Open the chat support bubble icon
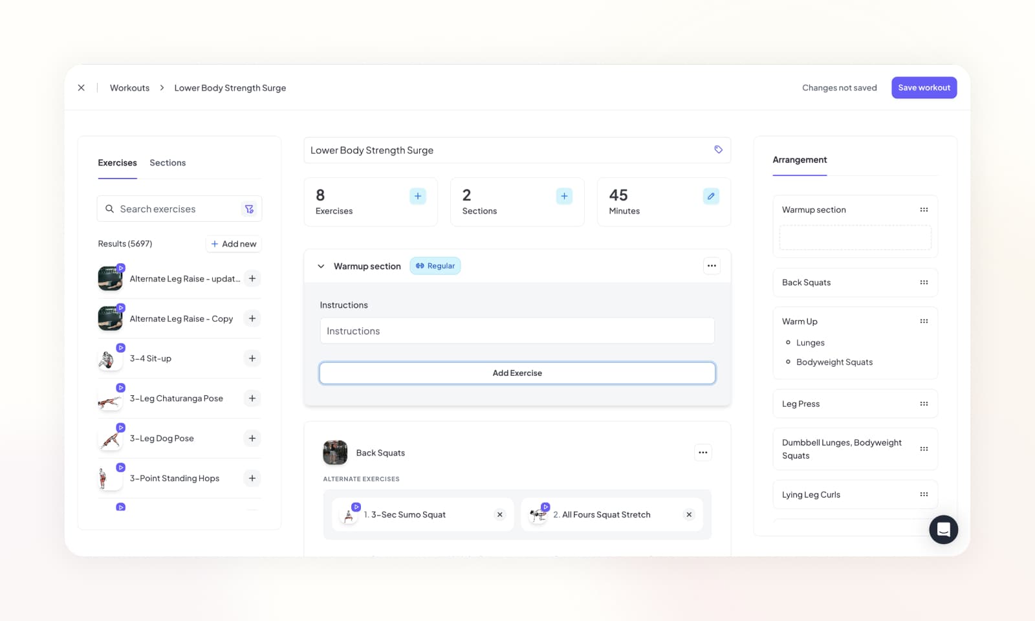The height and width of the screenshot is (621, 1035). tap(943, 530)
